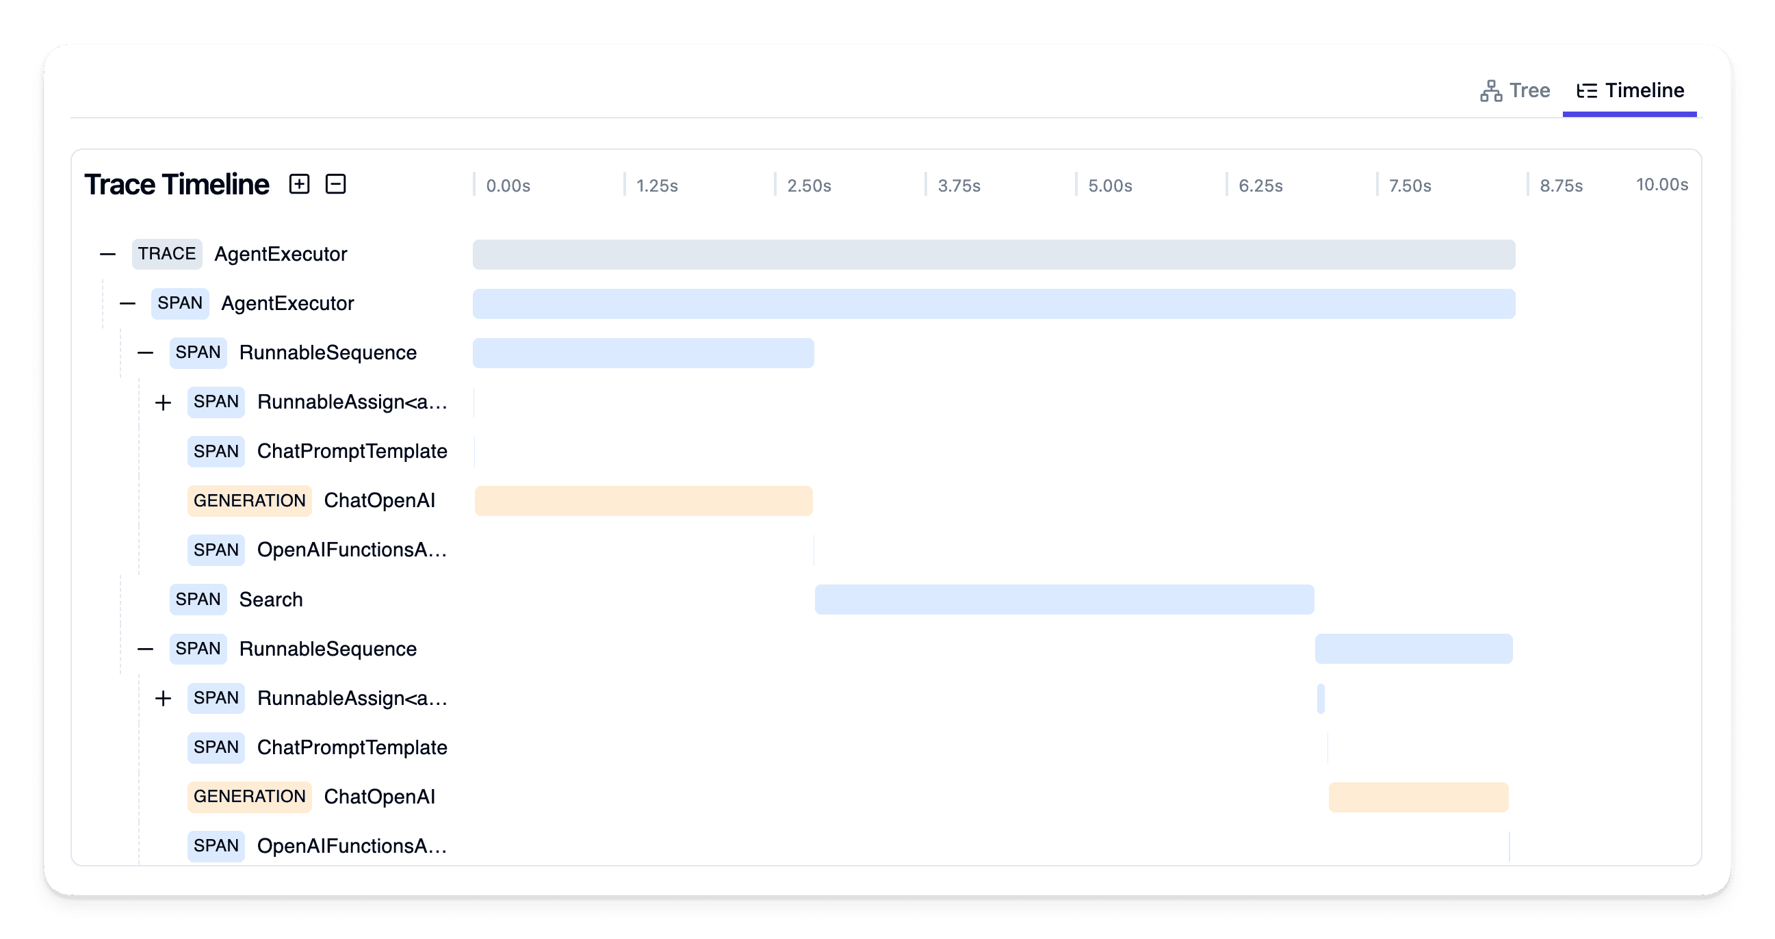Click the first ChatOpenAI generation bar

[x=643, y=500]
